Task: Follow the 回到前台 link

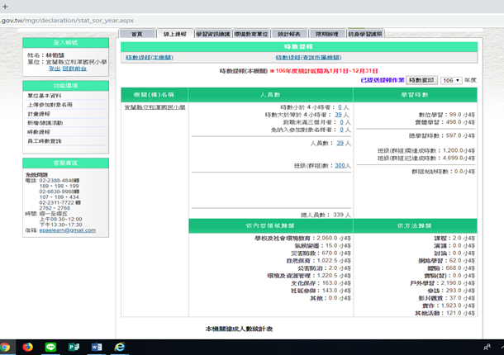Action: (74, 69)
